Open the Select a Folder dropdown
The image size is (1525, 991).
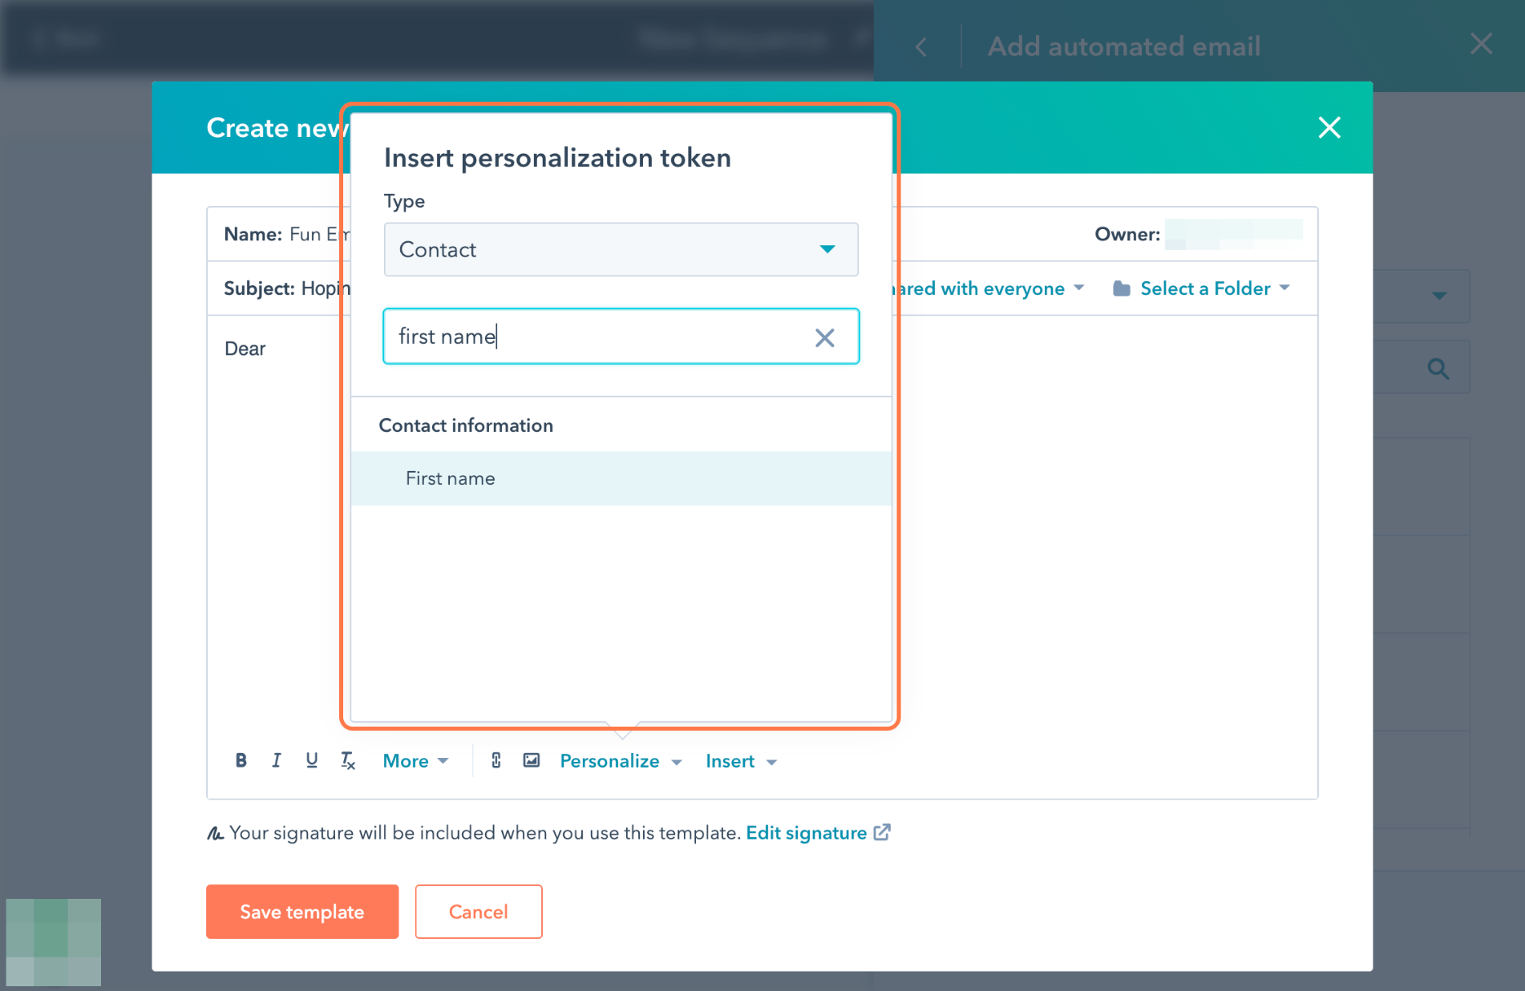tap(1201, 288)
